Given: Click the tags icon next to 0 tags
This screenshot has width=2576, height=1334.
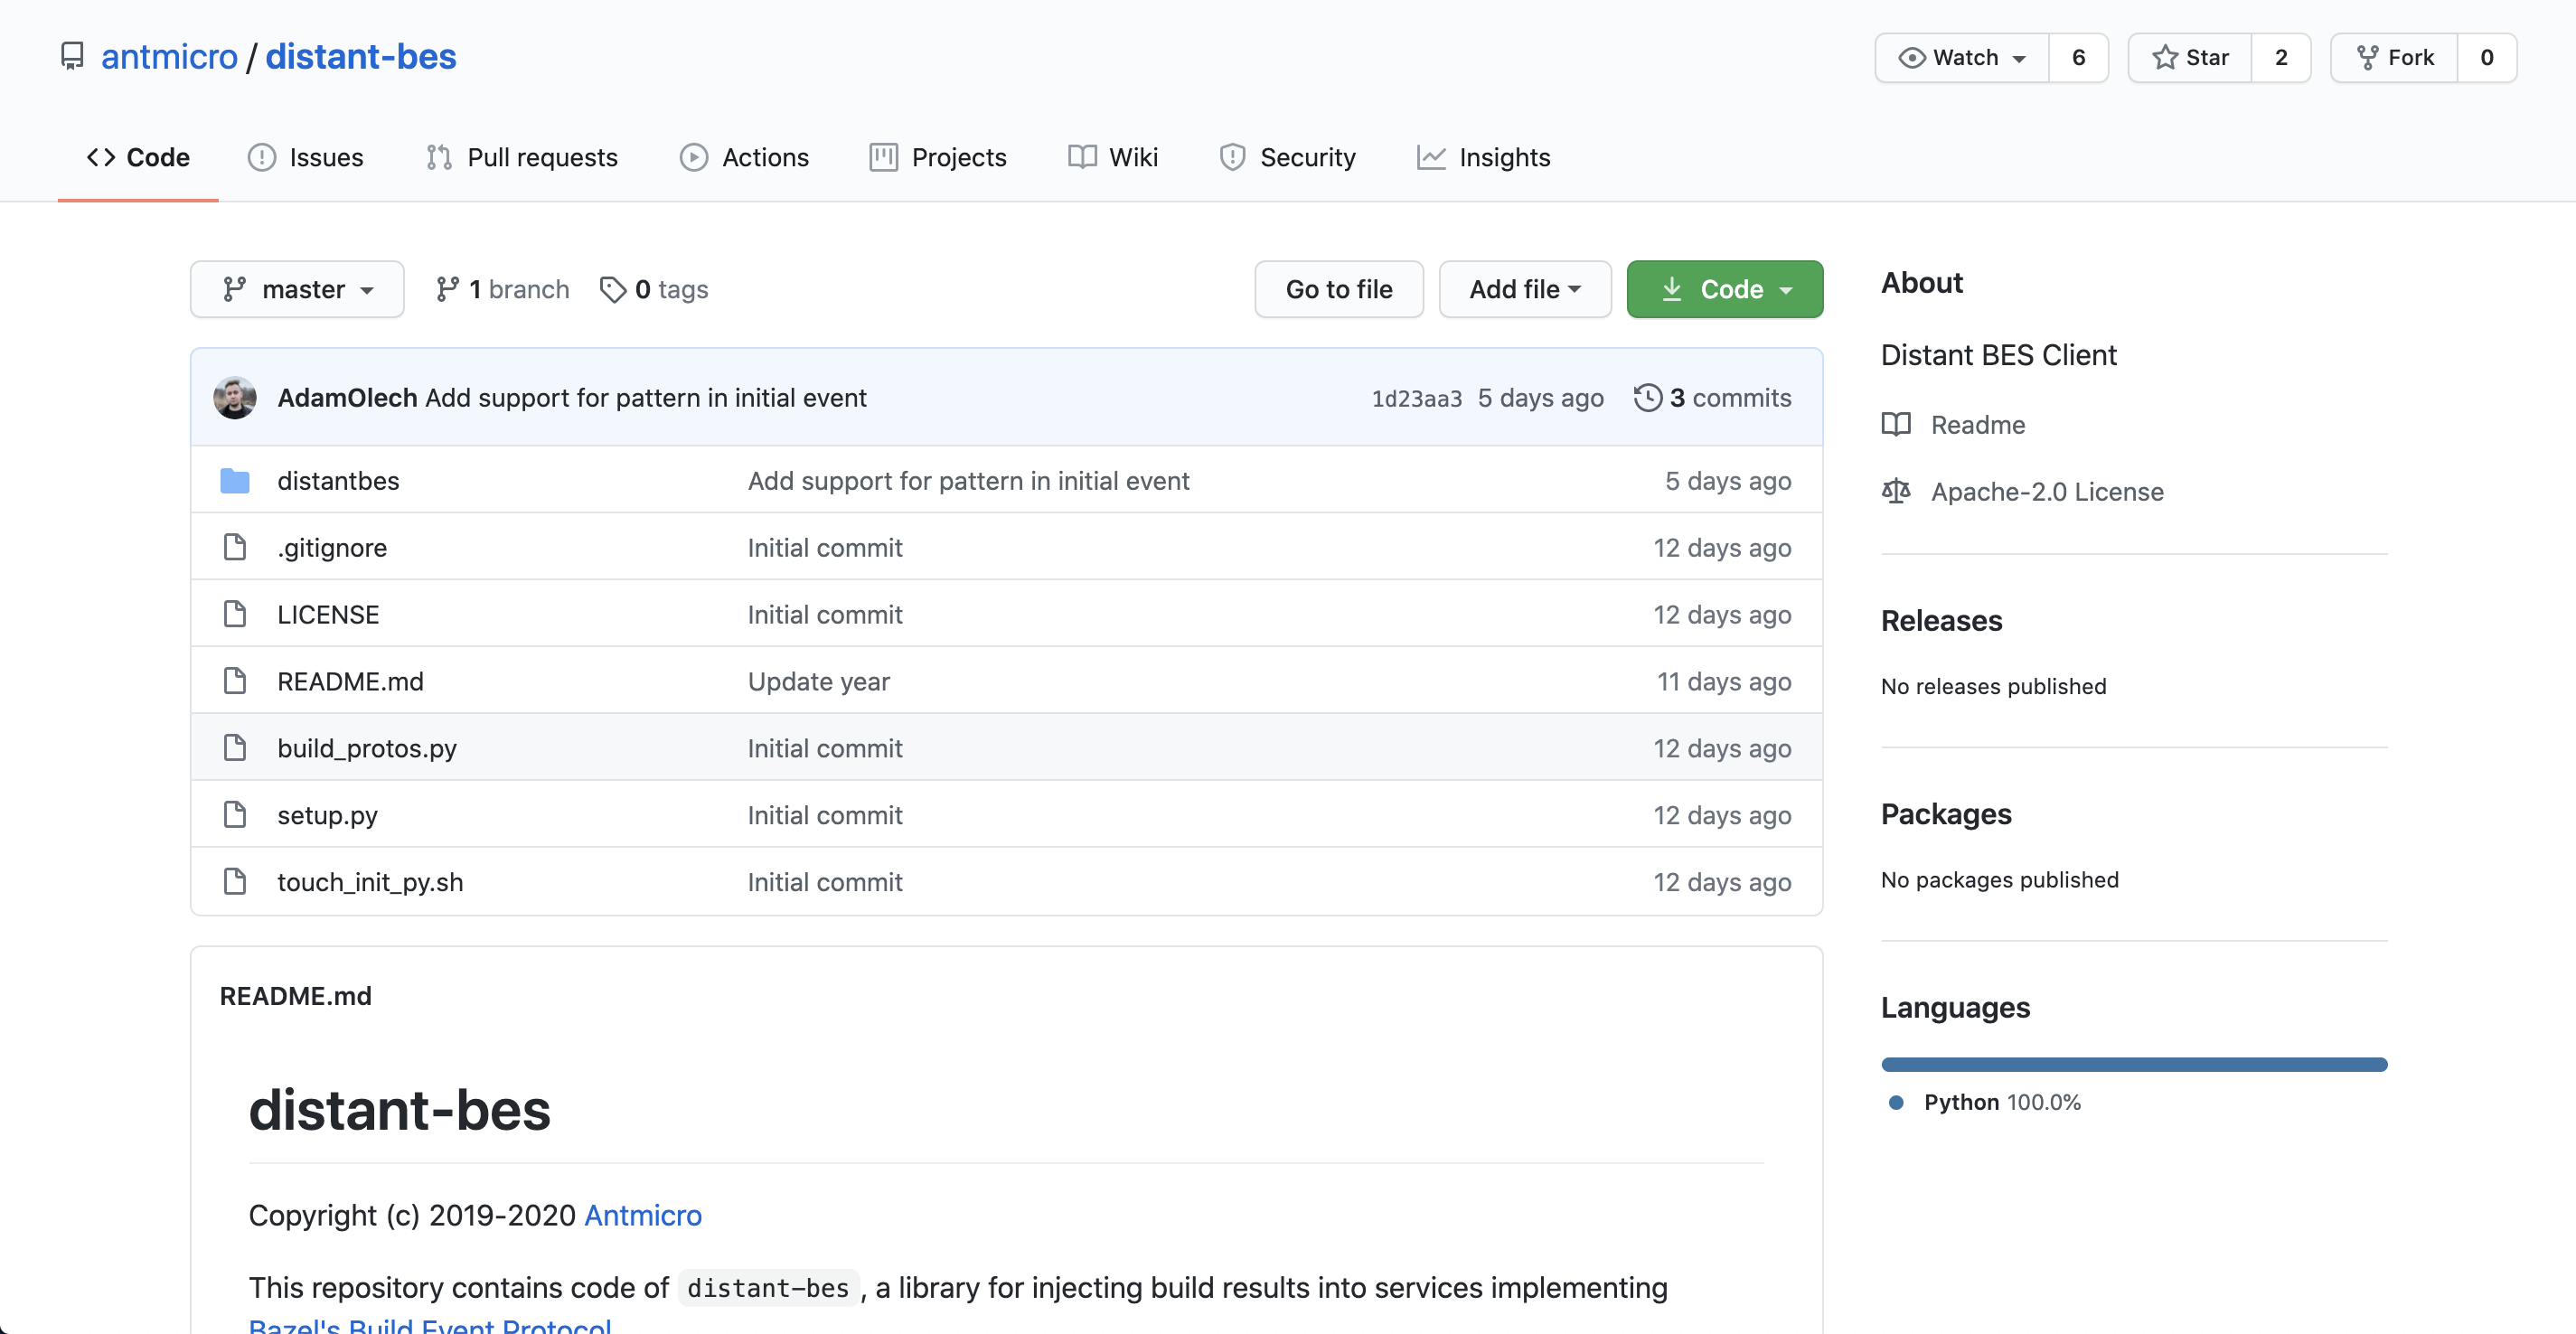Looking at the screenshot, I should tap(612, 290).
